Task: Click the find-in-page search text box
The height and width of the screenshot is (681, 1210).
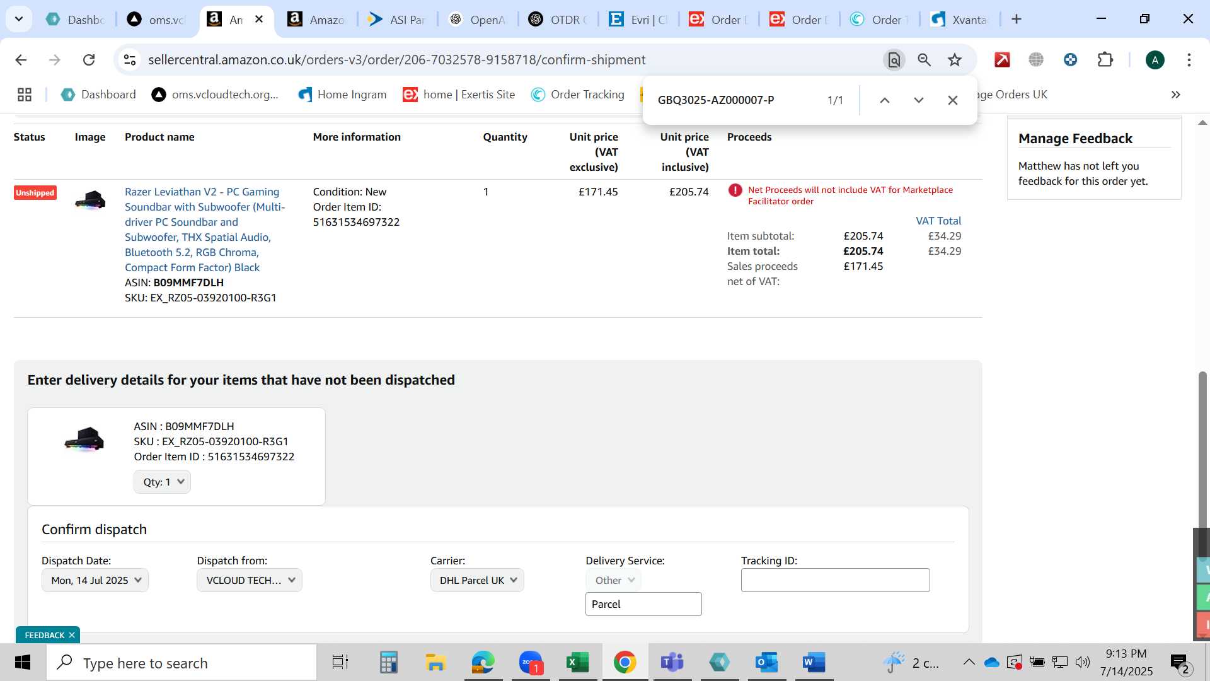Action: point(734,100)
